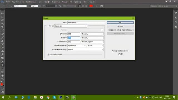Toggle text orientation in options bar
Viewport: 178px width, 100px height.
pos(11,6)
